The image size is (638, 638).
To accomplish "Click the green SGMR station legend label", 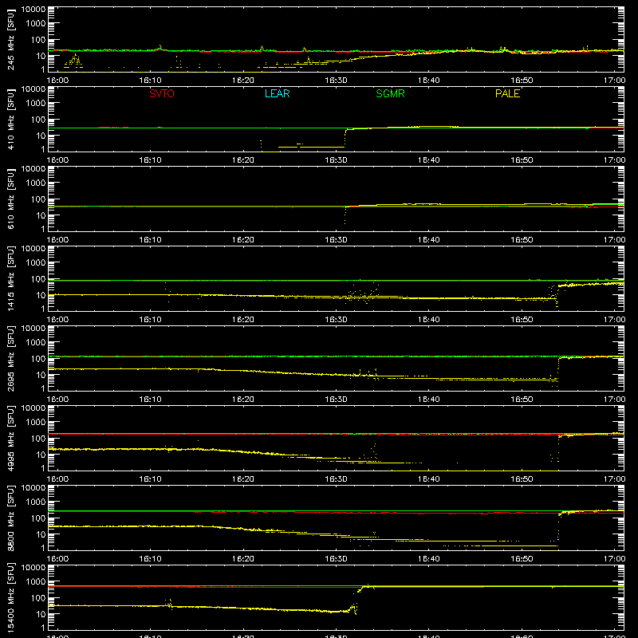I will click(390, 93).
